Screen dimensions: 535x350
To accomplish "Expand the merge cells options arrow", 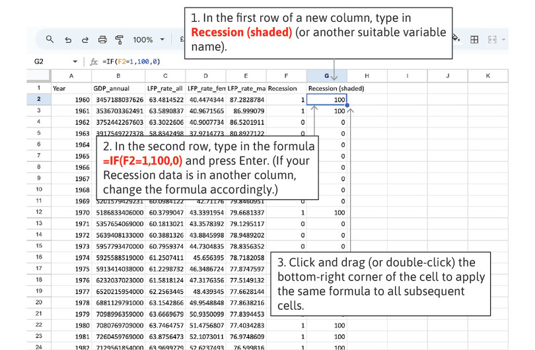I will pos(503,40).
